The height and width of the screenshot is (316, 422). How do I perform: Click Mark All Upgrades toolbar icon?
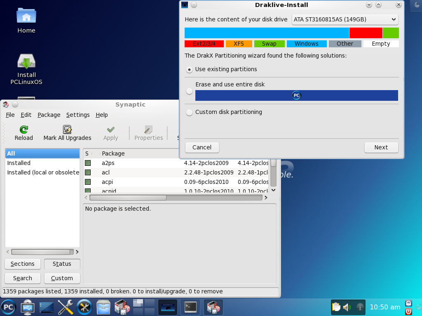click(67, 130)
